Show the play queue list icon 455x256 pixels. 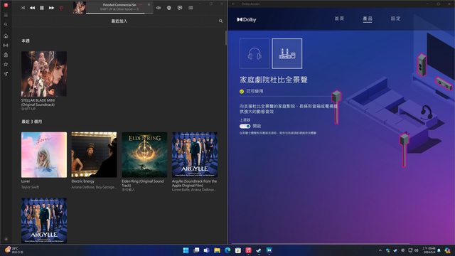coord(191,8)
